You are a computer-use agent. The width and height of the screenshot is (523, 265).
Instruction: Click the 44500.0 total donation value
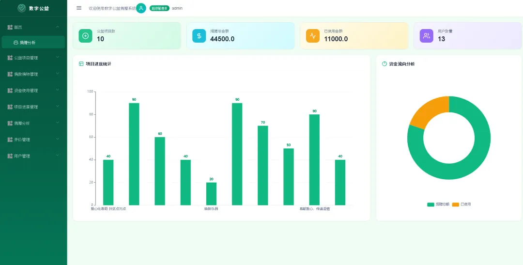point(222,39)
